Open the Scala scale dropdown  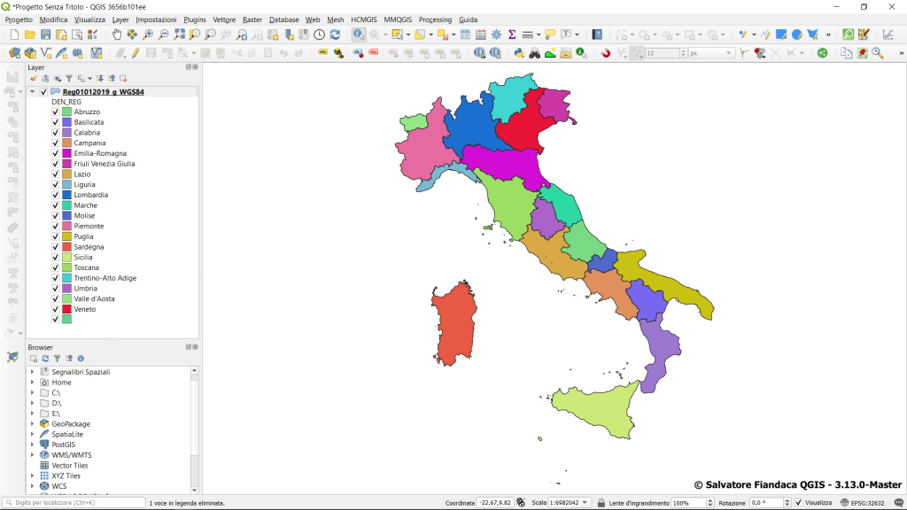(x=585, y=503)
